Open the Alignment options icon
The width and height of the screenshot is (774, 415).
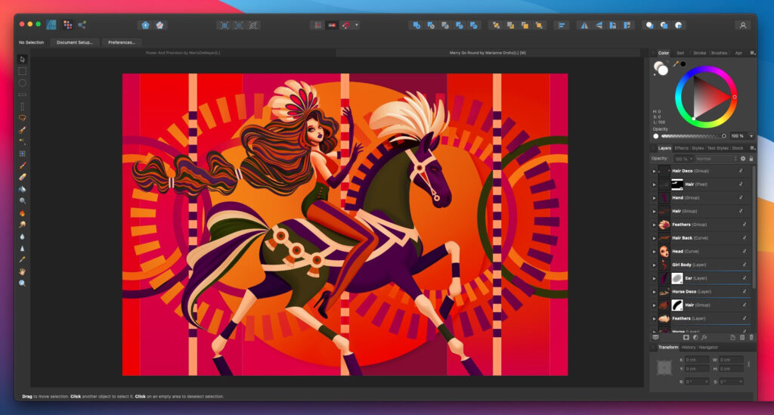coord(562,25)
